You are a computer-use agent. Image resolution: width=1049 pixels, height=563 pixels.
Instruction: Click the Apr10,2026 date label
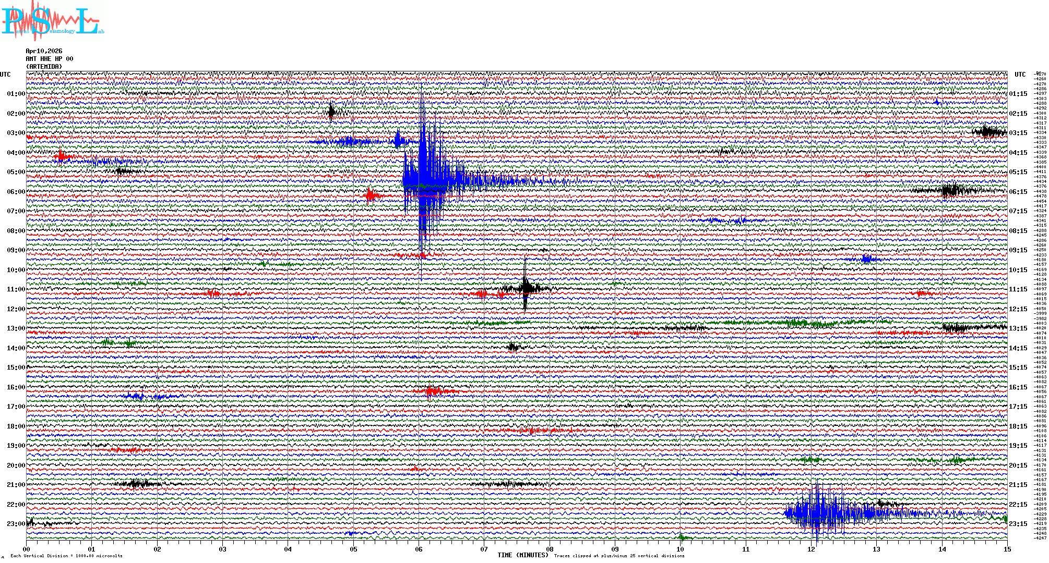(44, 51)
